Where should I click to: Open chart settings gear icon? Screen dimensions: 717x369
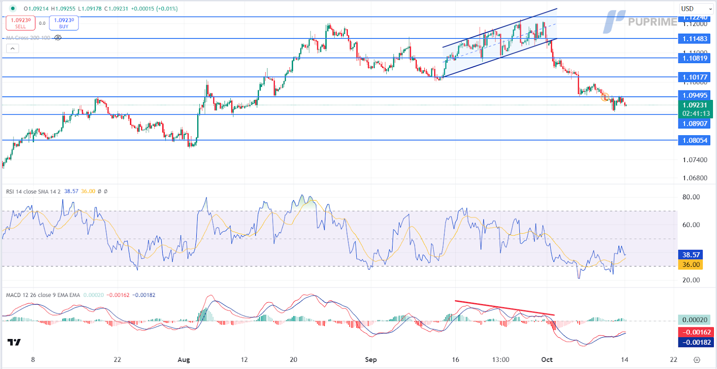(x=697, y=360)
